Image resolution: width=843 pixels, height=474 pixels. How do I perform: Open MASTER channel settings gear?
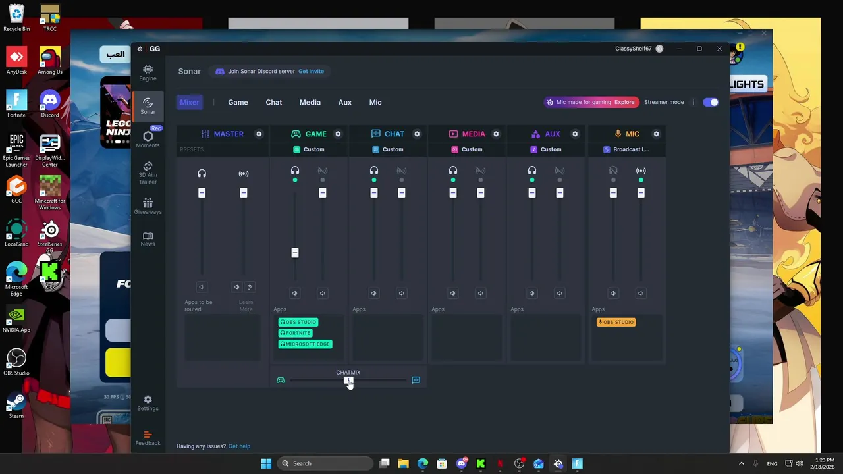point(259,134)
